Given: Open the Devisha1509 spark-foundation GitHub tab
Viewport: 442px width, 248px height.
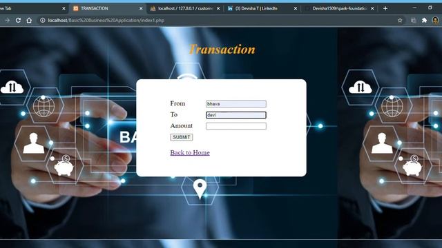Looking at the screenshot, I should point(338,8).
